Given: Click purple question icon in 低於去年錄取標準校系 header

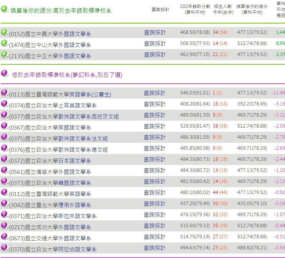Looking at the screenshot, I should tap(4, 73).
